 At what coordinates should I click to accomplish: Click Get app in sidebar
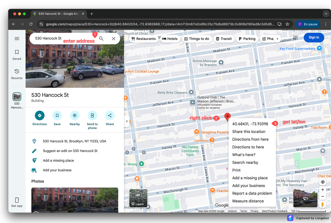[17, 202]
